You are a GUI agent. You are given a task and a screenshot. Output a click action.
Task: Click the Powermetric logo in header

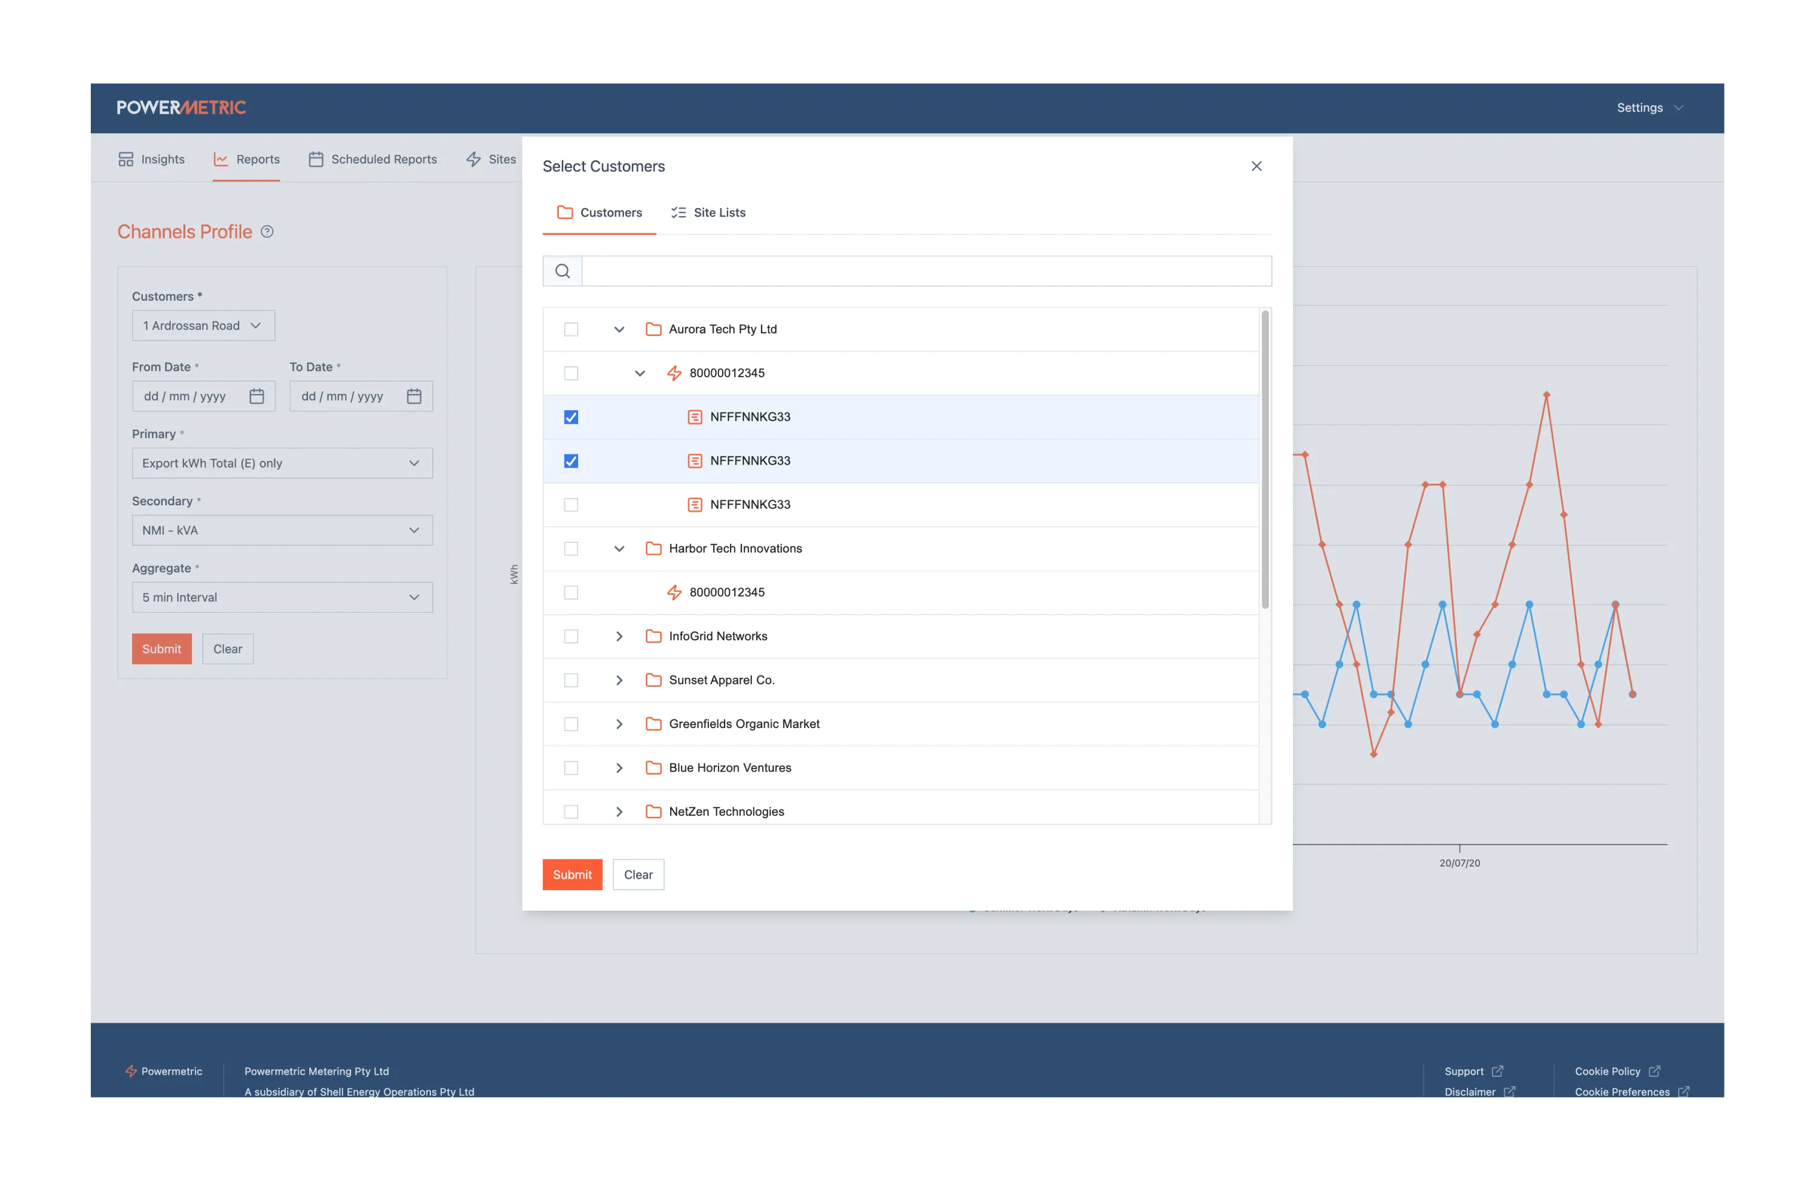(x=182, y=108)
